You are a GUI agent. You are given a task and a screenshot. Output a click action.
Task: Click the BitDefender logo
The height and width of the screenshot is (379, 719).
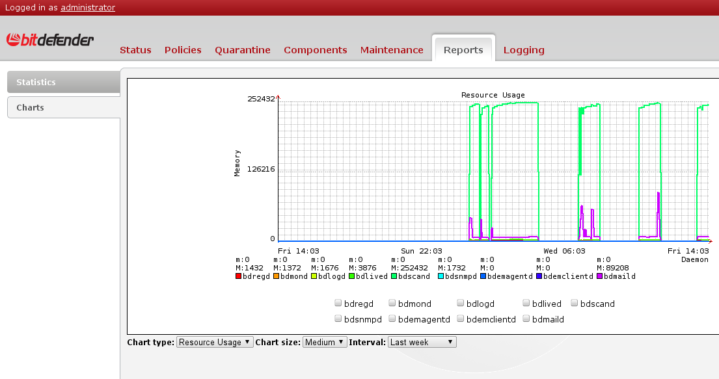coord(49,40)
